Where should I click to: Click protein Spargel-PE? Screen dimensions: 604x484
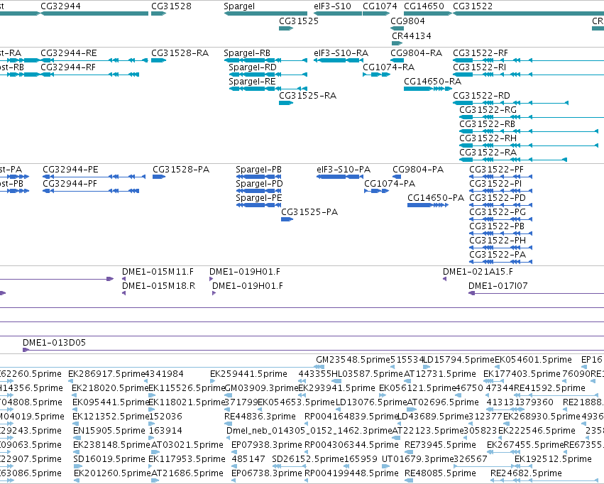(259, 197)
